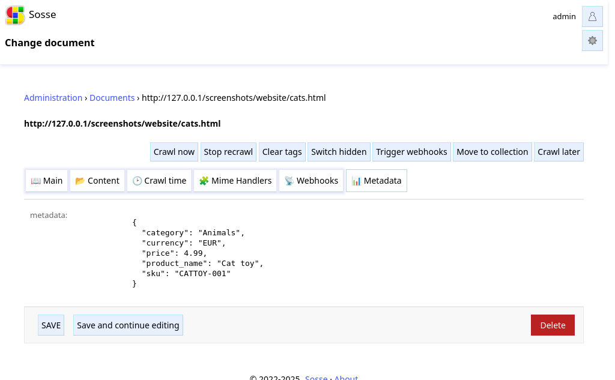Click the Change document page title
This screenshot has height=380, width=615.
[50, 43]
